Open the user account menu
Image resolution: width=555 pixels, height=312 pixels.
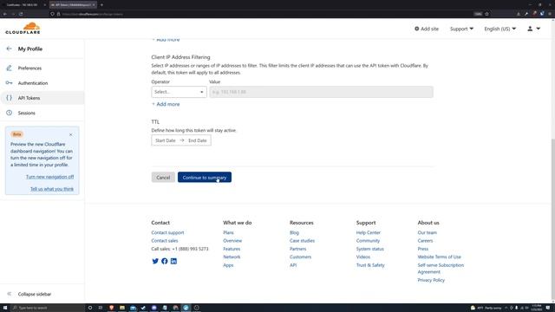pyautogui.click(x=534, y=29)
